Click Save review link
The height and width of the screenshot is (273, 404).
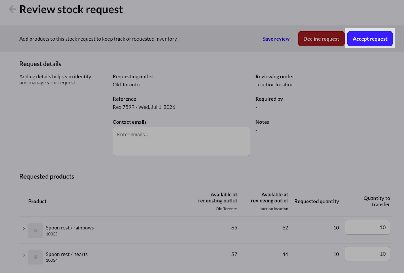pyautogui.click(x=276, y=39)
